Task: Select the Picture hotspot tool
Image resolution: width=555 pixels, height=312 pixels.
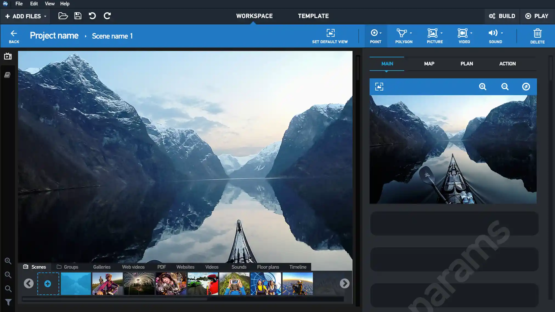Action: coord(435,36)
